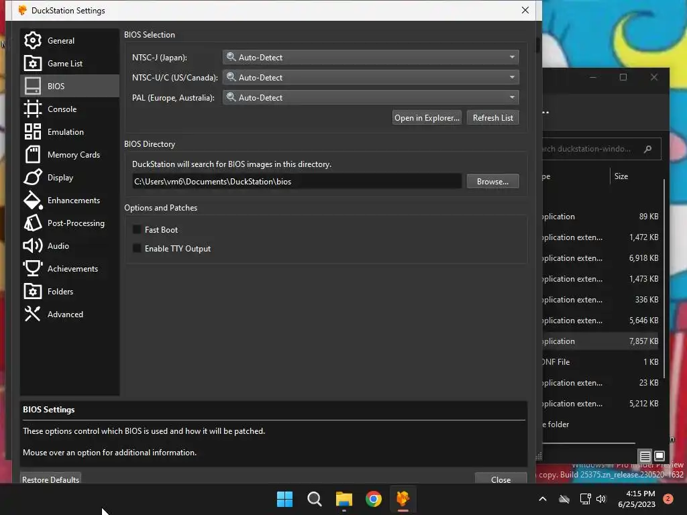Go to General settings page
687x515 pixels.
point(70,40)
